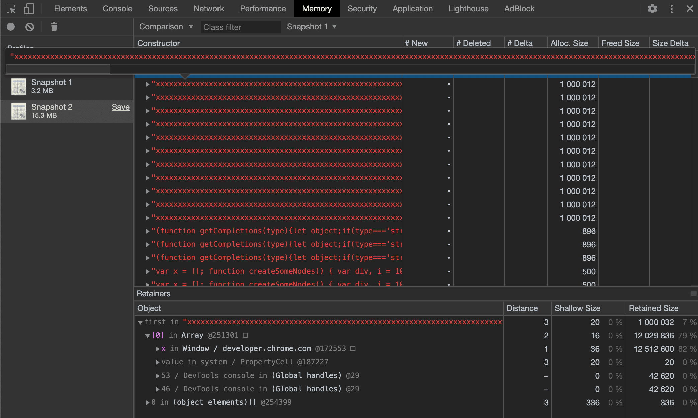Switch to the Lighthouse tab
Image resolution: width=698 pixels, height=418 pixels.
468,9
